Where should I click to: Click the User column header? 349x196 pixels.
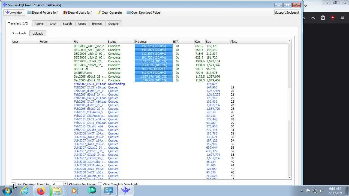pyautogui.click(x=25, y=42)
